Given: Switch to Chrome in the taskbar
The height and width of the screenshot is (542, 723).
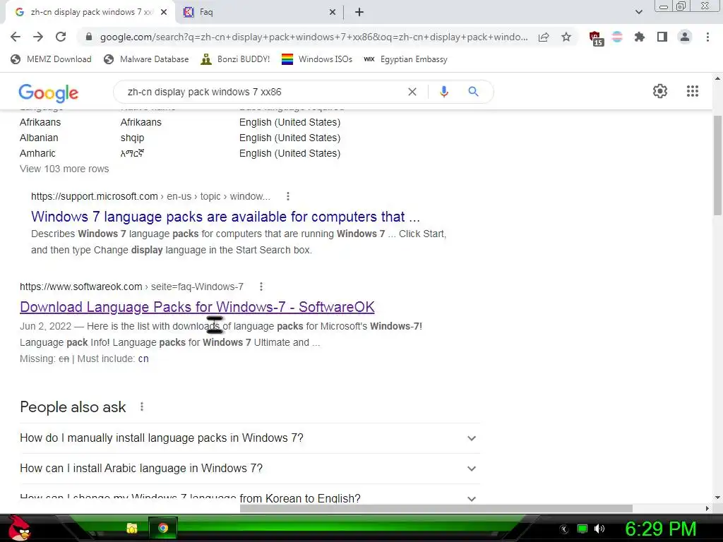Looking at the screenshot, I should [x=163, y=528].
